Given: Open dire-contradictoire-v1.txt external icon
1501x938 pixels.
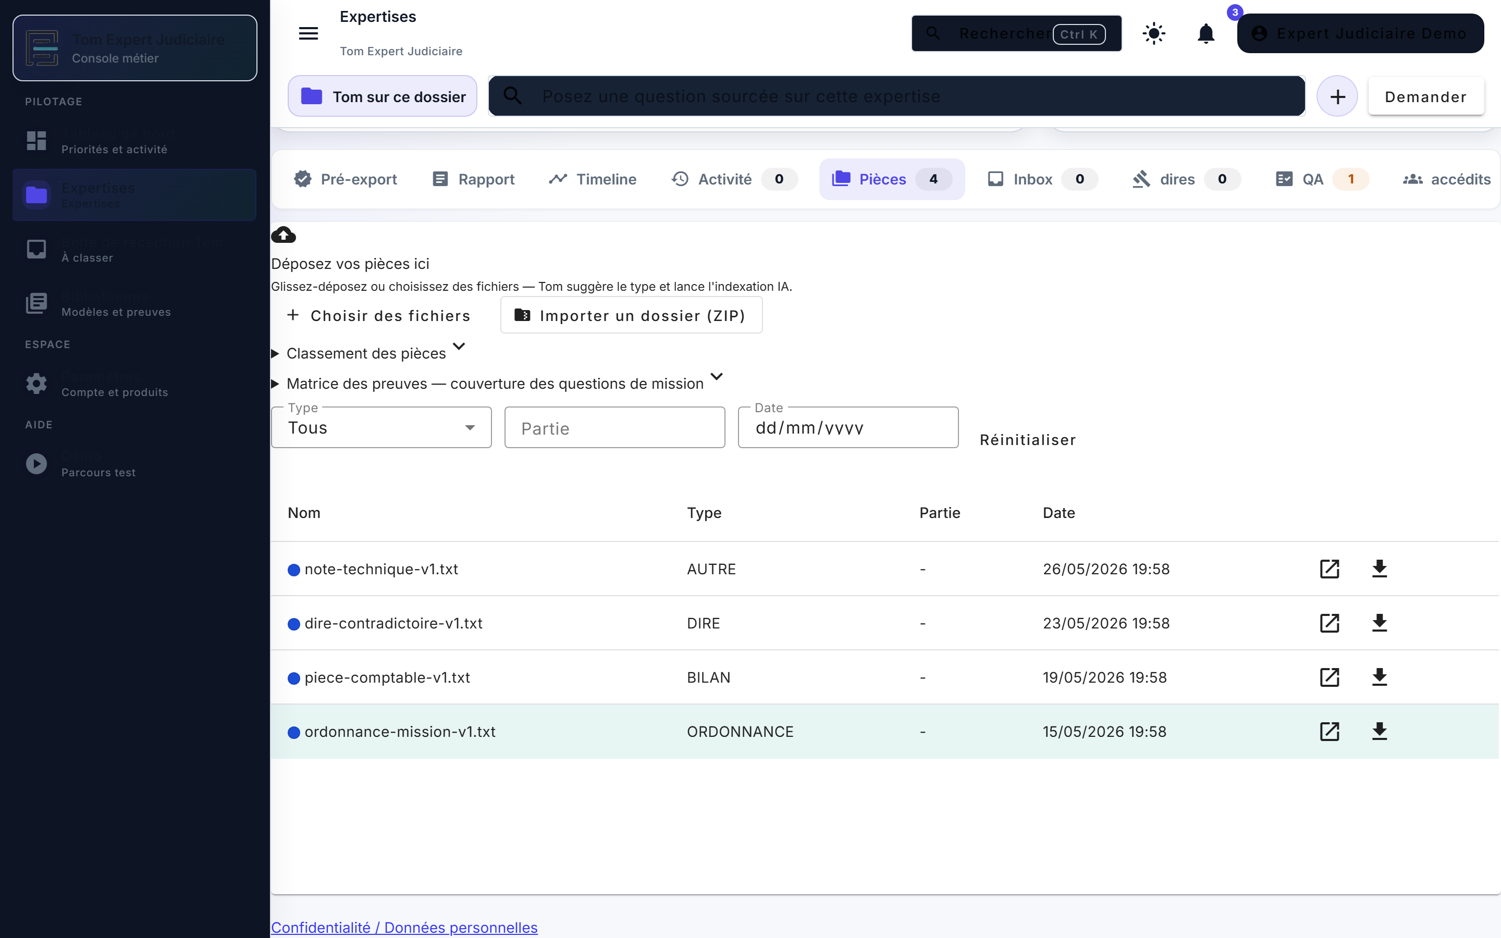Looking at the screenshot, I should click(x=1329, y=623).
